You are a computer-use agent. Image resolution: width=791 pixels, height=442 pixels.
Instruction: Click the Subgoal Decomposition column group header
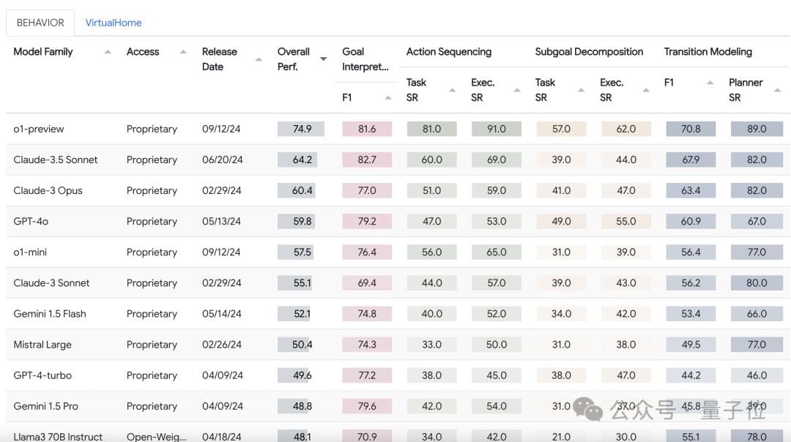point(589,52)
